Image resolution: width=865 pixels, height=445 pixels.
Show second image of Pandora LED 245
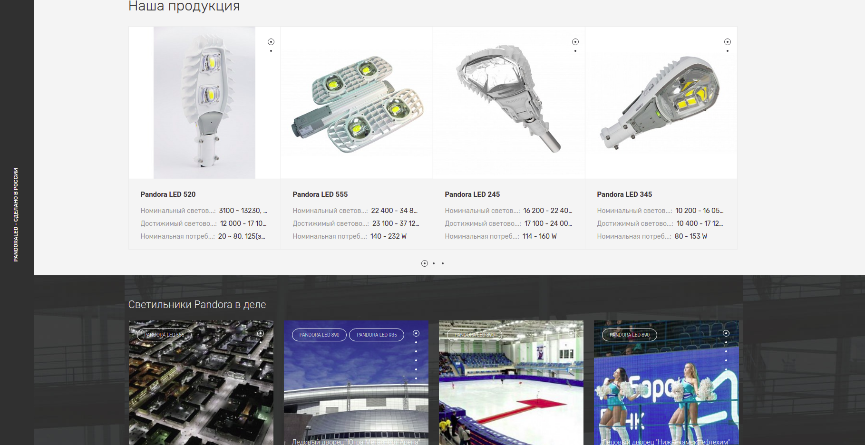[x=575, y=51]
